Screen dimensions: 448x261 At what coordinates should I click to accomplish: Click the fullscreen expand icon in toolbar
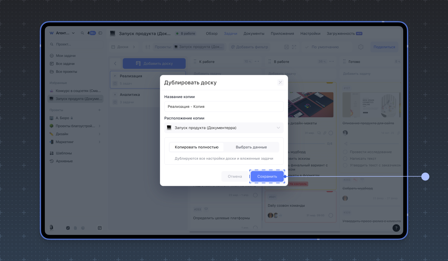294,47
